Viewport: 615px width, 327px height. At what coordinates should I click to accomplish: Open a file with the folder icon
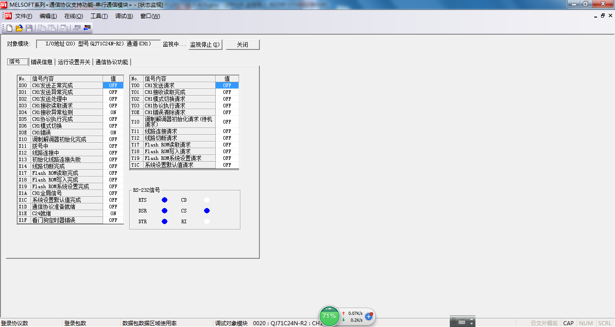[x=19, y=28]
